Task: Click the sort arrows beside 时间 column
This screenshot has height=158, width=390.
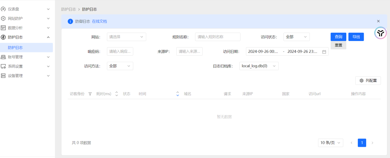Action: pos(178,94)
